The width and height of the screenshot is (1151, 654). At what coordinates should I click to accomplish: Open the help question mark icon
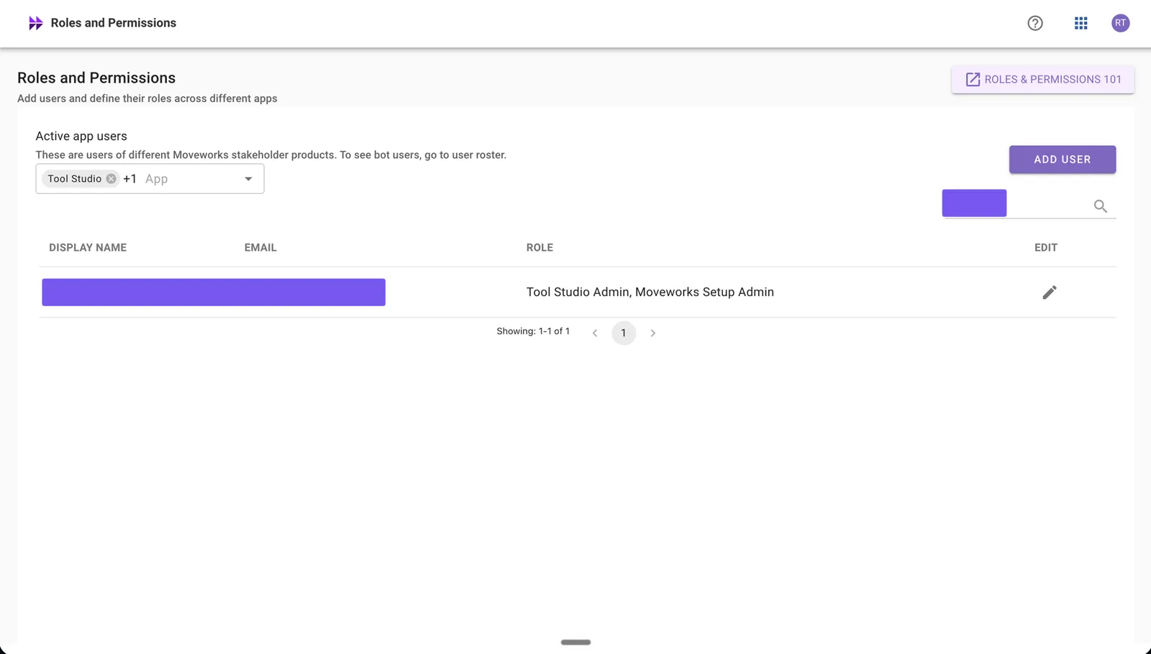pos(1035,23)
